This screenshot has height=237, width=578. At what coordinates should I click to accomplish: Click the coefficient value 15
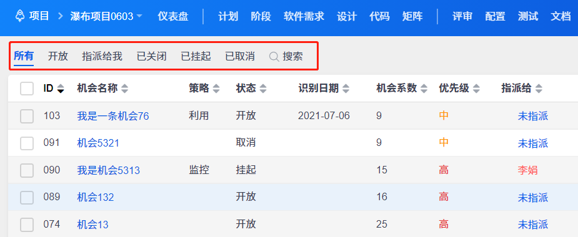pyautogui.click(x=382, y=170)
